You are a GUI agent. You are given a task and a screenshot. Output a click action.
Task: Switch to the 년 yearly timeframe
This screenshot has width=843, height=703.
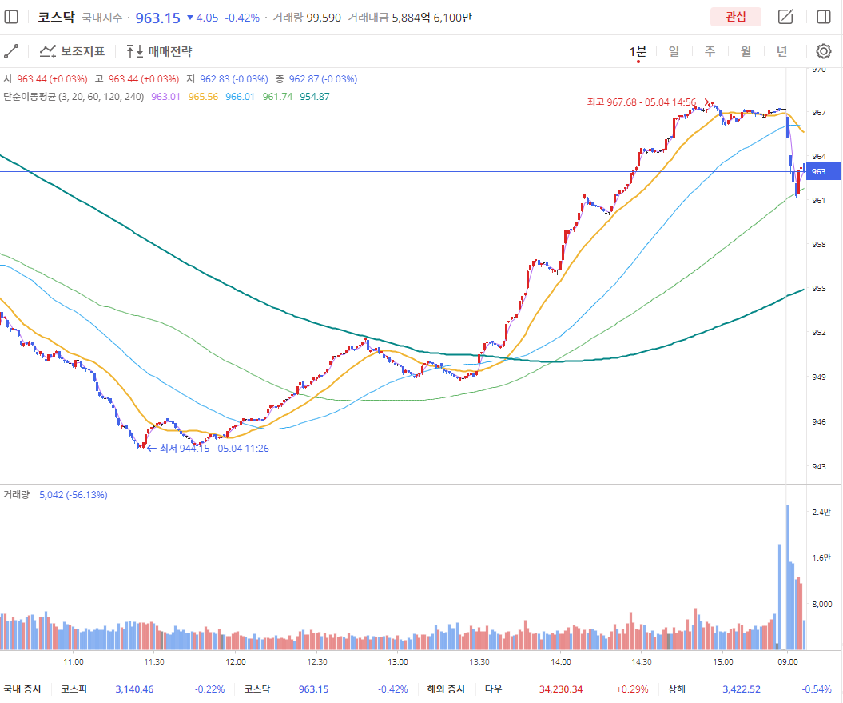[781, 52]
